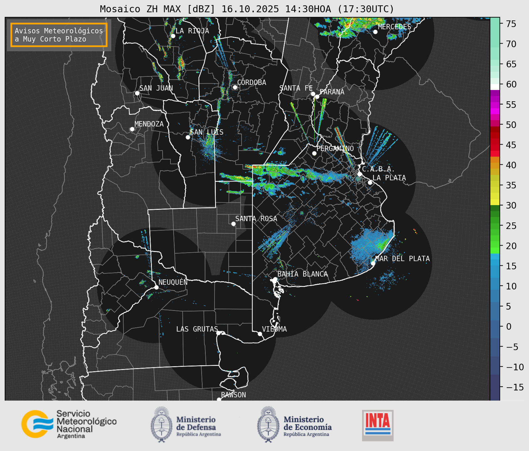Select the Viedma city marker dot
Viewport: 529px width, 451px height.
(x=260, y=334)
